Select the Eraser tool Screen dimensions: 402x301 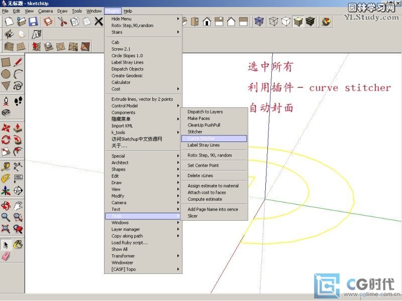[6, 256]
